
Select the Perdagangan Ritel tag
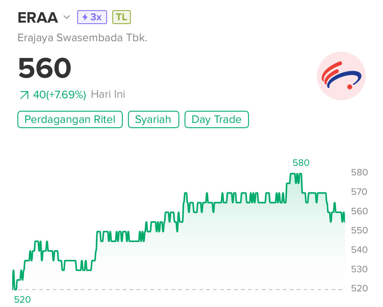(70, 119)
